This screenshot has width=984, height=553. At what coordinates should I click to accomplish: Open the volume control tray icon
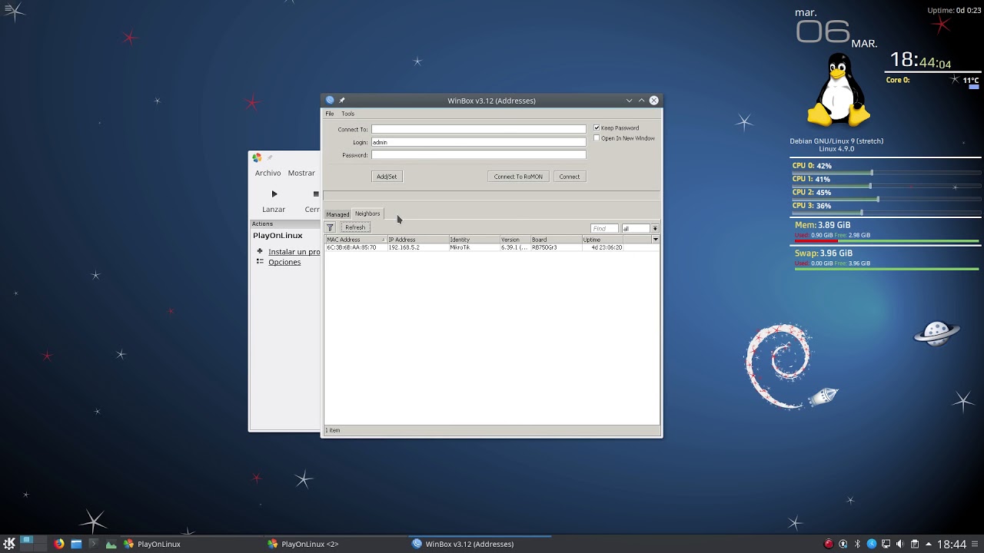[899, 544]
